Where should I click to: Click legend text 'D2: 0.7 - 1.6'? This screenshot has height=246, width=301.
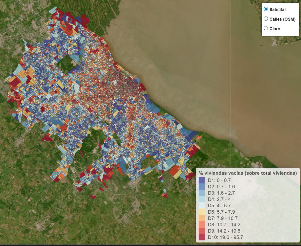pyautogui.click(x=221, y=187)
